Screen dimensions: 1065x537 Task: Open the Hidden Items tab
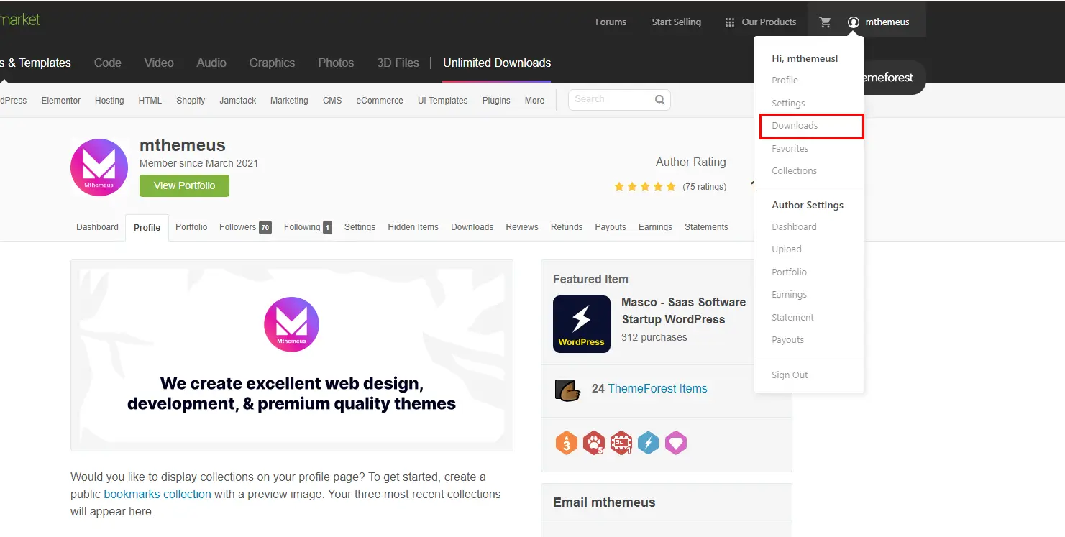[x=413, y=227]
